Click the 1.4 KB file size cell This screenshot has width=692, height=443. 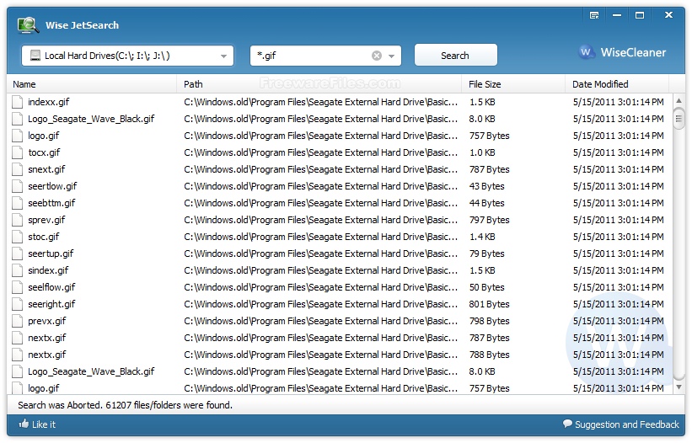point(482,237)
